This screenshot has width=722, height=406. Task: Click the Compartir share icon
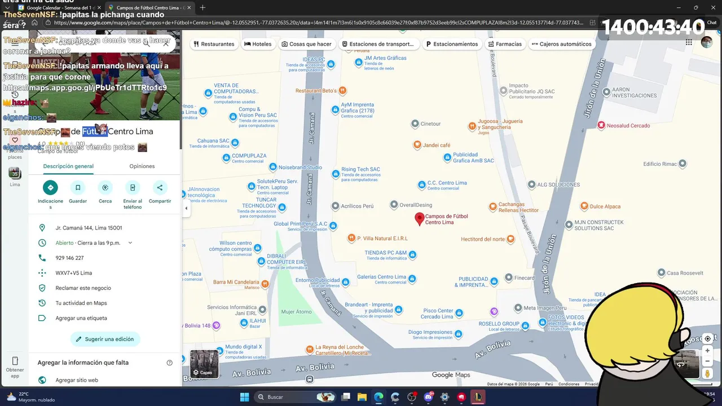point(160,187)
